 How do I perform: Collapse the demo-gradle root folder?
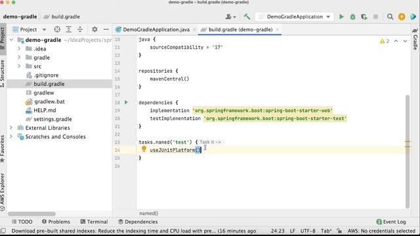tap(11, 40)
